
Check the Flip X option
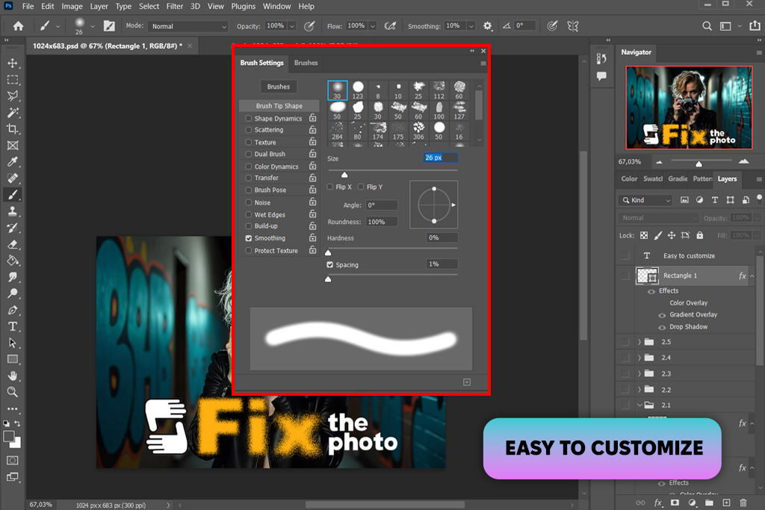point(329,187)
